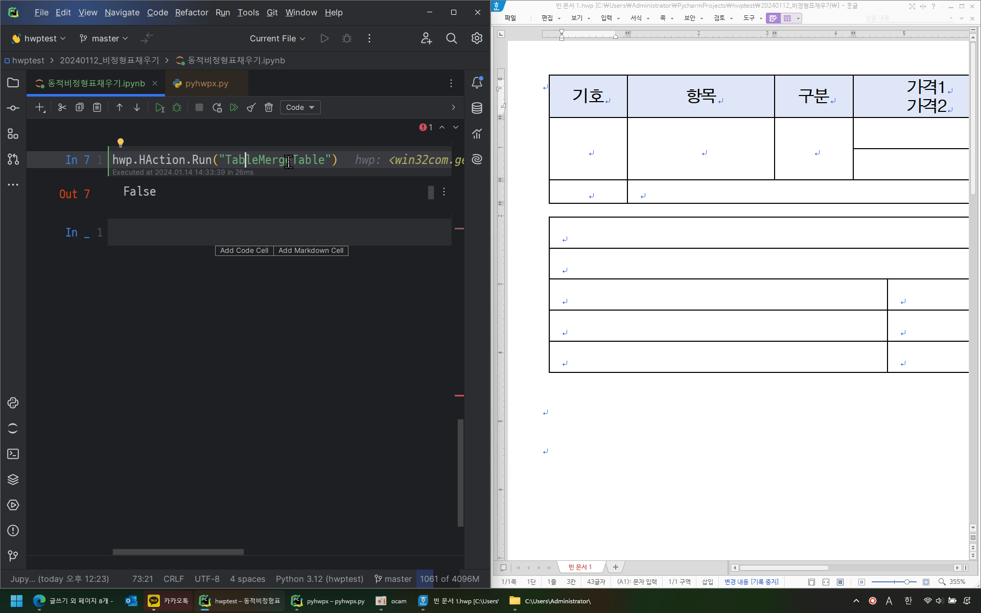
Task: Open the Database tool window
Action: point(477,108)
